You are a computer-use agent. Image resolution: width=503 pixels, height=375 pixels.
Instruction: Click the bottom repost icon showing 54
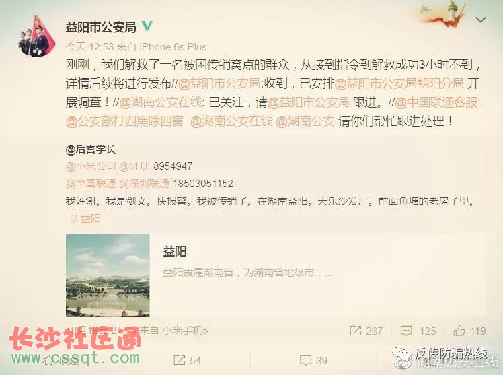tap(180, 360)
